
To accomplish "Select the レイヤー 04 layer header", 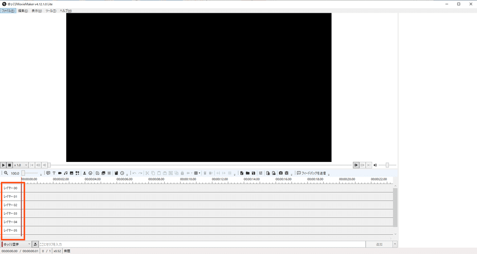I will (12, 222).
